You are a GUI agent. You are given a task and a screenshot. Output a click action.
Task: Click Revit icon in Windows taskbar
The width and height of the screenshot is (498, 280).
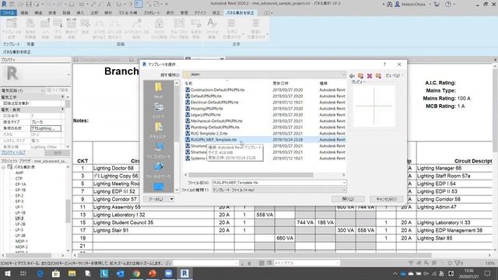(x=185, y=273)
